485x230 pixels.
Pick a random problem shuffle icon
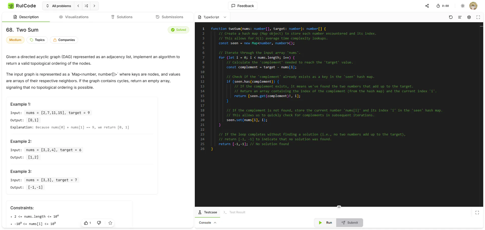(x=86, y=6)
